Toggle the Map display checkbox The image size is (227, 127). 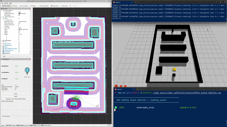point(19,47)
